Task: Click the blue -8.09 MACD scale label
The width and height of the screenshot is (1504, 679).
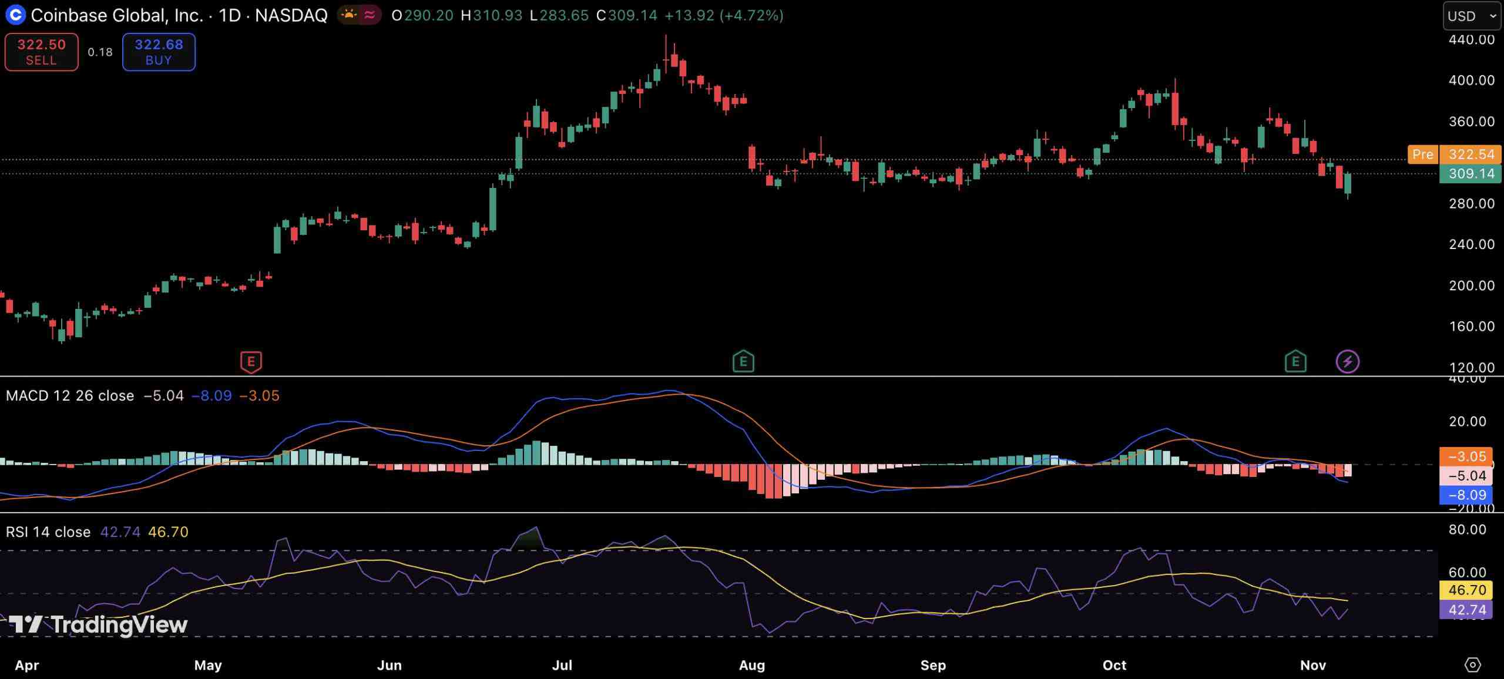Action: click(x=1466, y=495)
